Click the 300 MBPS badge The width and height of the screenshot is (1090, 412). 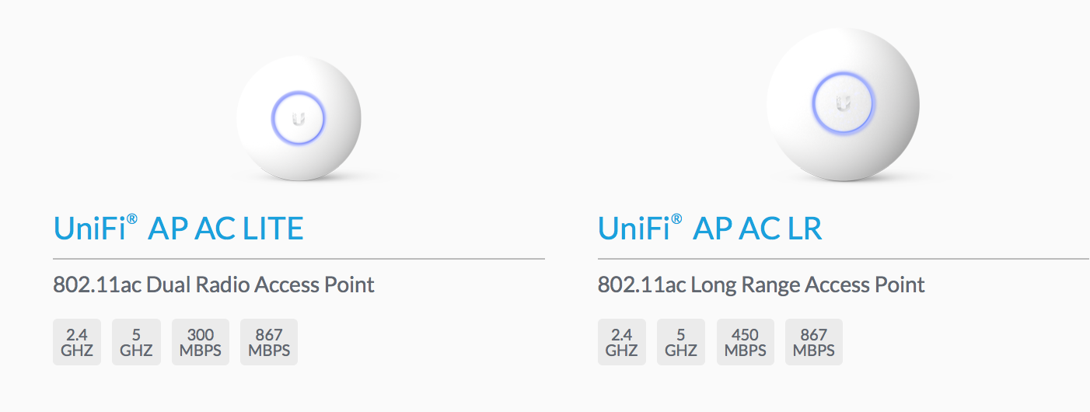[x=201, y=342]
